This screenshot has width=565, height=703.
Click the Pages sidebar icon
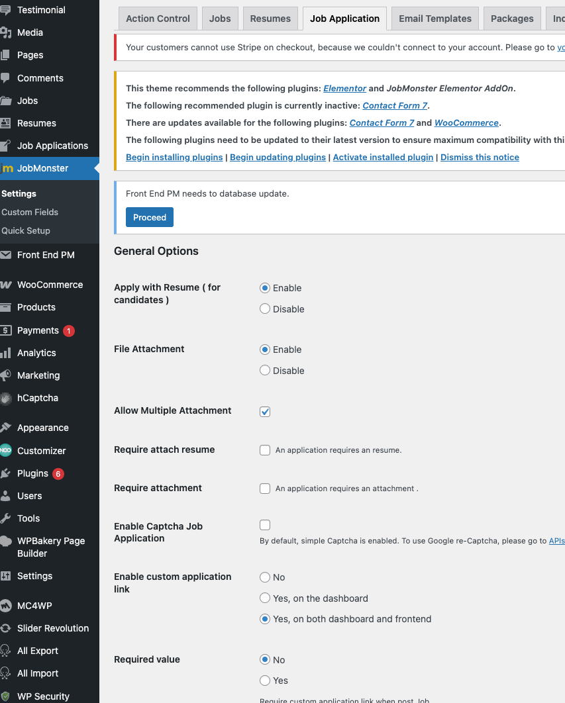click(5, 55)
